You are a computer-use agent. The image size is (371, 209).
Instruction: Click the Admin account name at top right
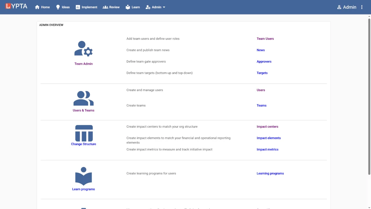[x=350, y=7]
